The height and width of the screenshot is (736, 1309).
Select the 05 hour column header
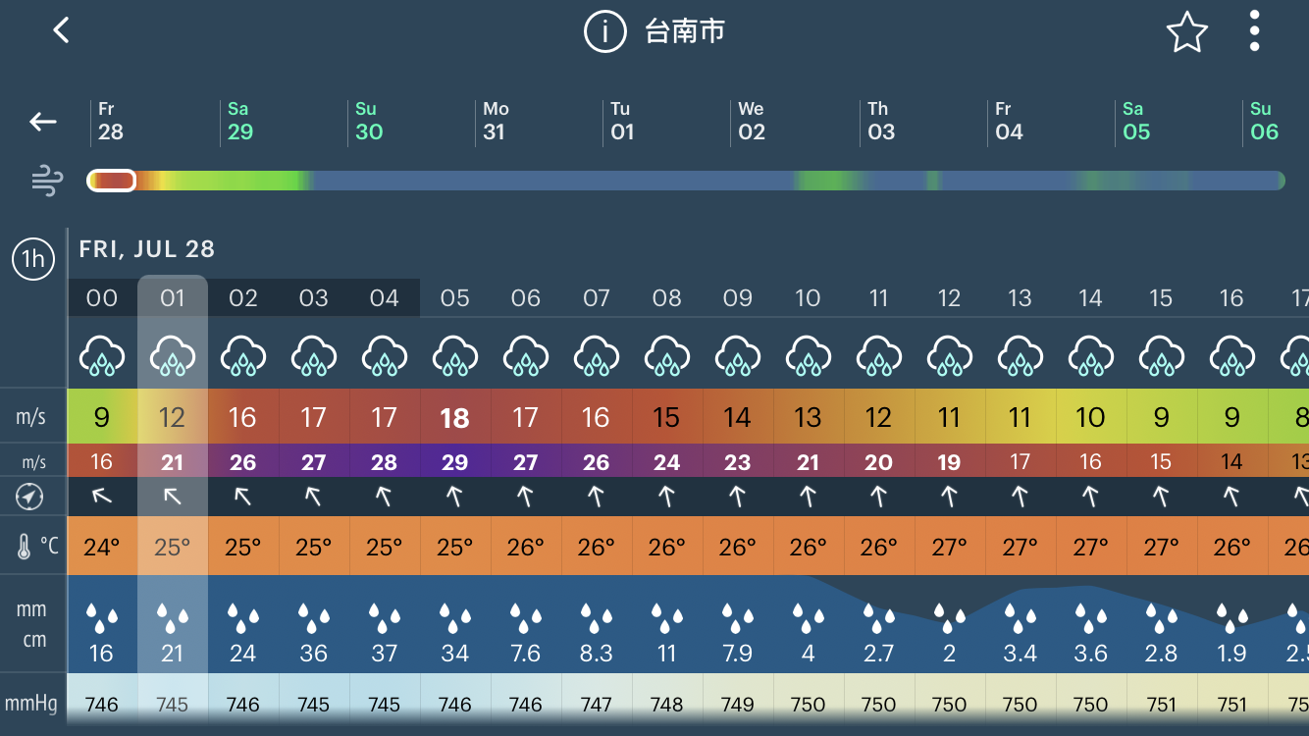[x=455, y=298]
